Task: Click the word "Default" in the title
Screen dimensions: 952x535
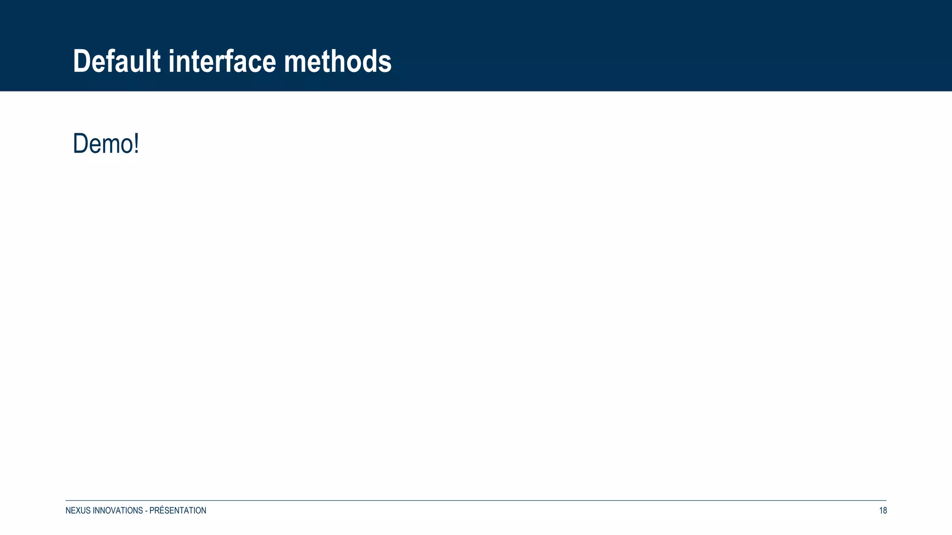Action: tap(117, 61)
